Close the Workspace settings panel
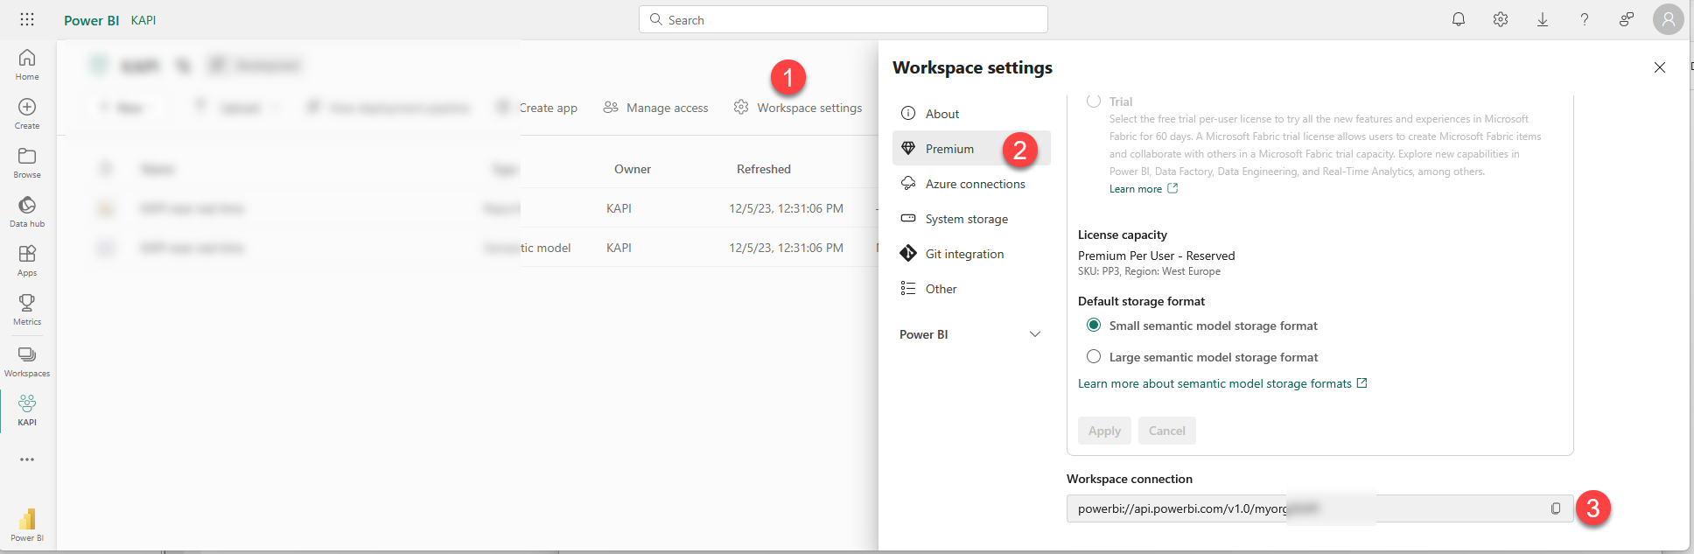The image size is (1694, 554). pos(1660,67)
